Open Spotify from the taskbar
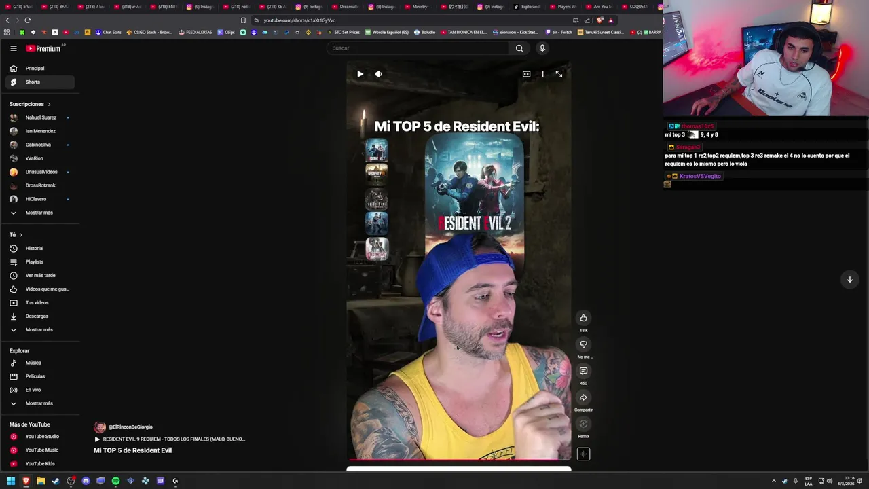The width and height of the screenshot is (869, 489). [x=115, y=481]
